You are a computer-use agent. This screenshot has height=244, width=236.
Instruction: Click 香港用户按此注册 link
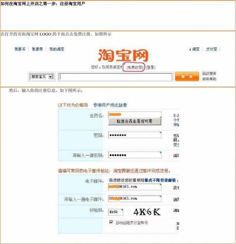coord(110,105)
